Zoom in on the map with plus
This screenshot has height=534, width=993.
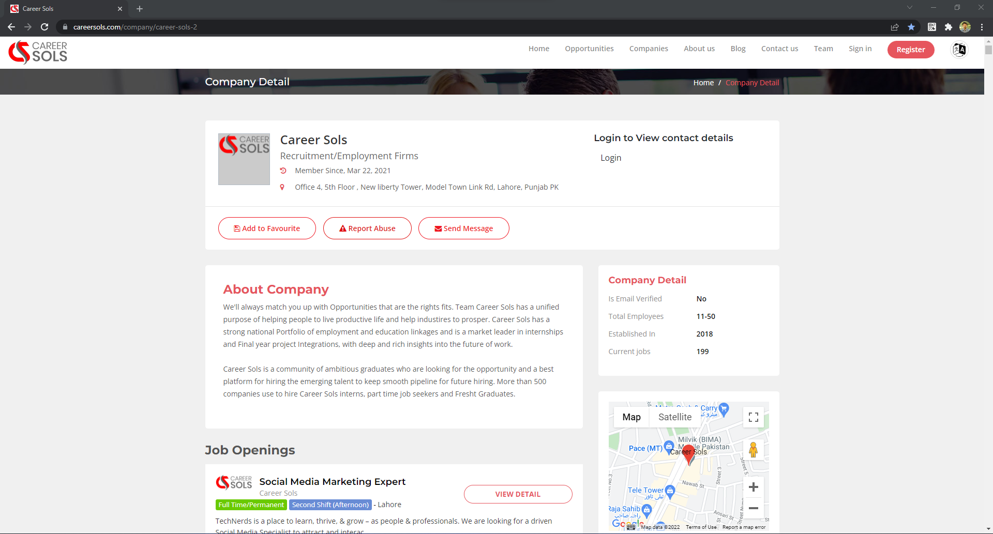click(x=753, y=487)
